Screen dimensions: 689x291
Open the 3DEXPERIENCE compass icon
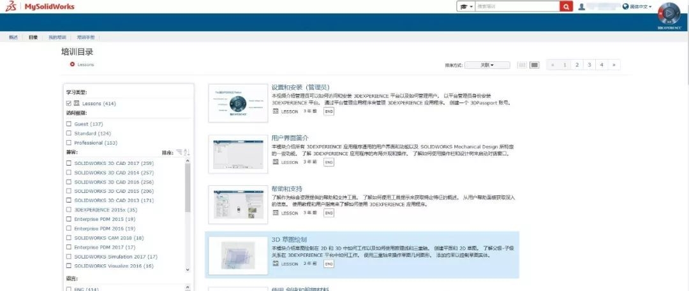[669, 14]
